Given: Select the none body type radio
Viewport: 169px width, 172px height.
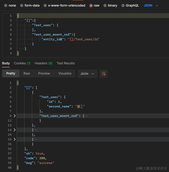Looking at the screenshot, I should (6, 5).
